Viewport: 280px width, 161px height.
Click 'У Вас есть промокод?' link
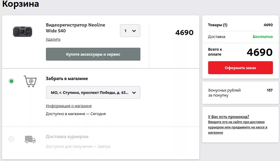pyautogui.click(x=228, y=117)
